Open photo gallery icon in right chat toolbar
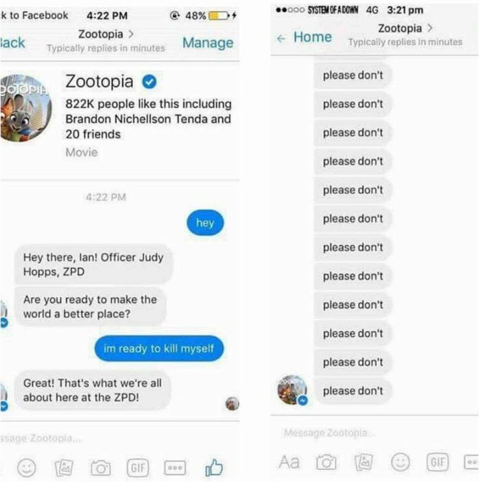 pos(363,462)
